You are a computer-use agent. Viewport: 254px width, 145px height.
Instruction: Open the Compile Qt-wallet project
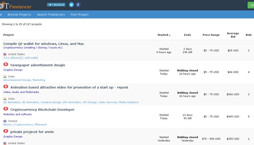pos(44,44)
